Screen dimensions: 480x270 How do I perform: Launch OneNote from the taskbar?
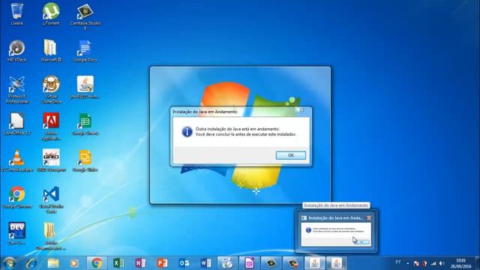[x=140, y=263]
